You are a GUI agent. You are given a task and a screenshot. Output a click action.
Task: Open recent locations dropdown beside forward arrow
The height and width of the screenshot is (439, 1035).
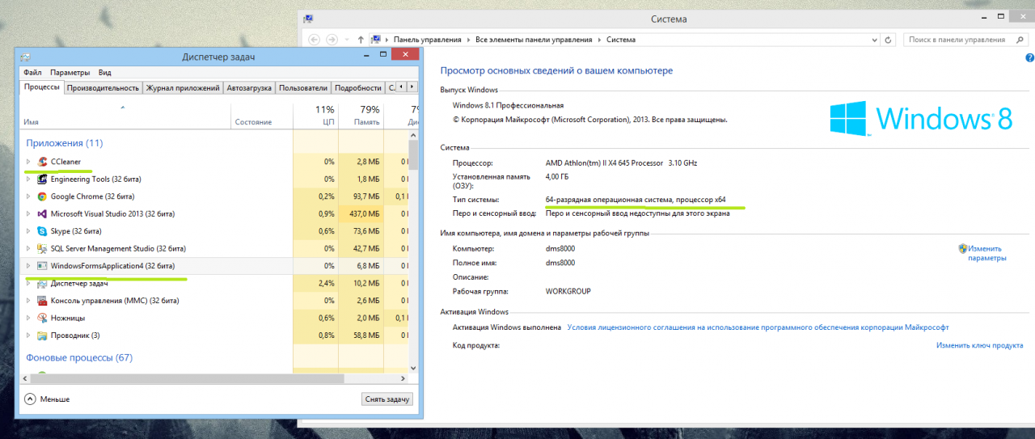345,40
